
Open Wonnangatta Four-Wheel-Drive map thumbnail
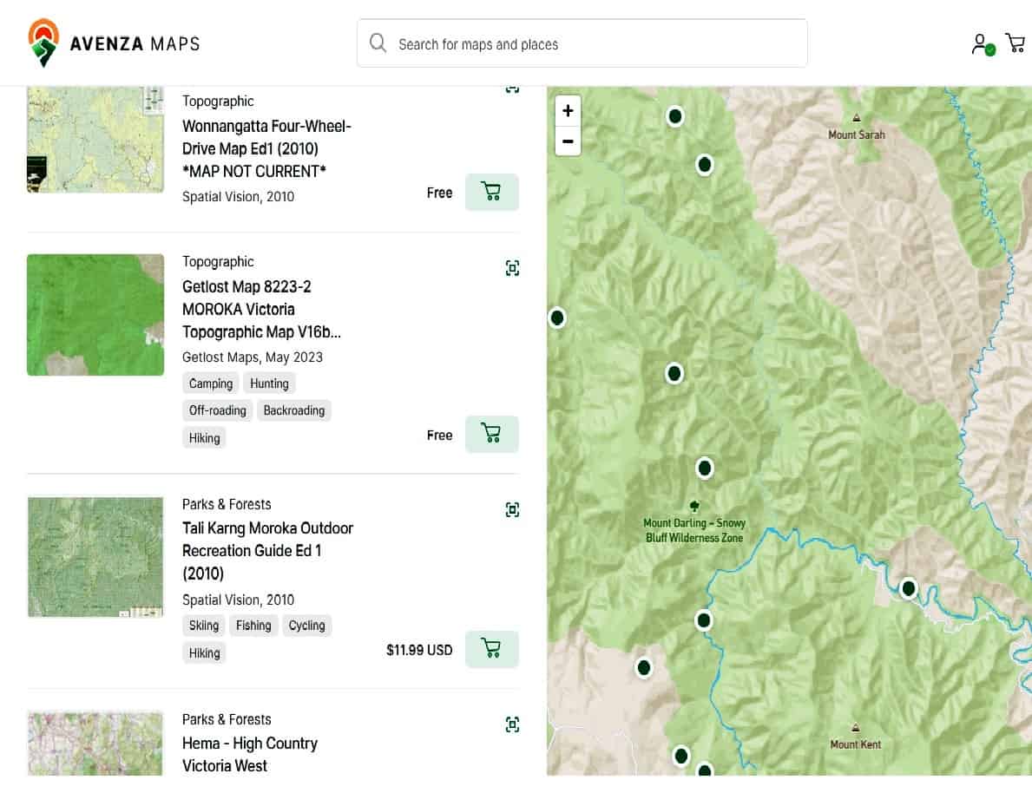[95, 140]
